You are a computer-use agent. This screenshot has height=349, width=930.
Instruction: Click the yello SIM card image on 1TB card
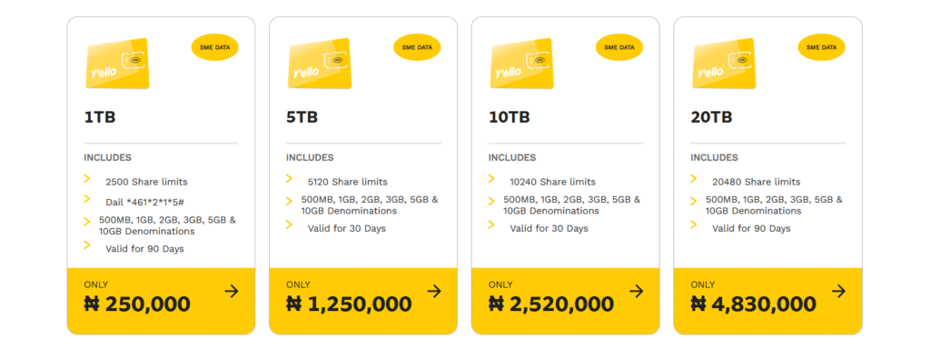click(117, 64)
